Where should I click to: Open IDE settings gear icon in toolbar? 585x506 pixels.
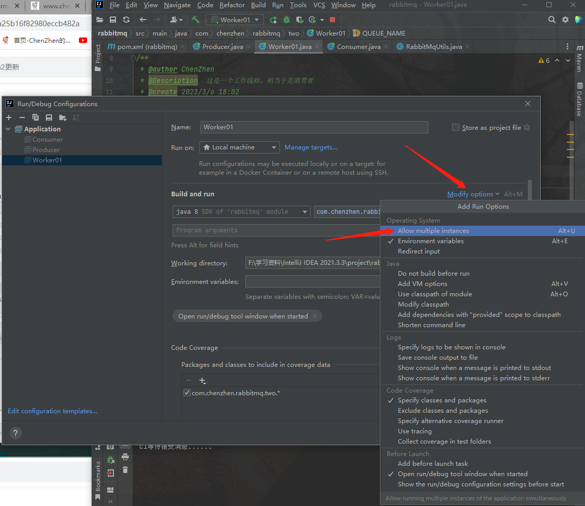pos(565,20)
